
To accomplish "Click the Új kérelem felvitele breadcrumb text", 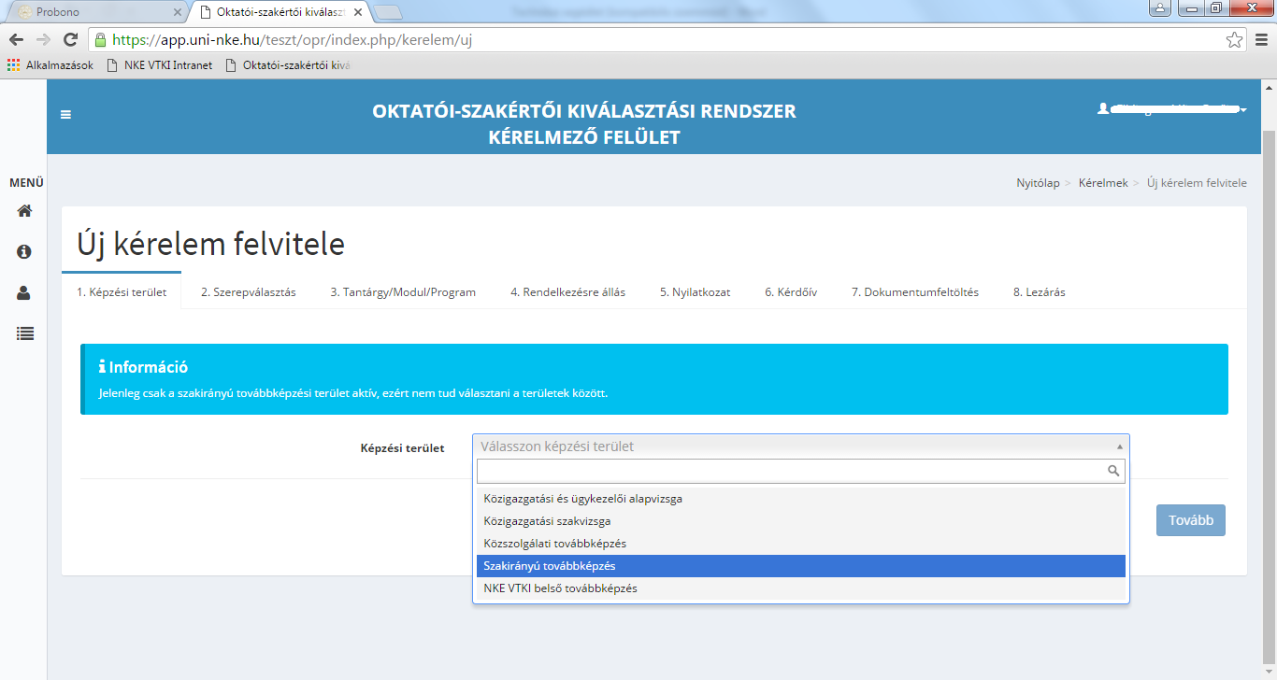I will click(x=1197, y=183).
